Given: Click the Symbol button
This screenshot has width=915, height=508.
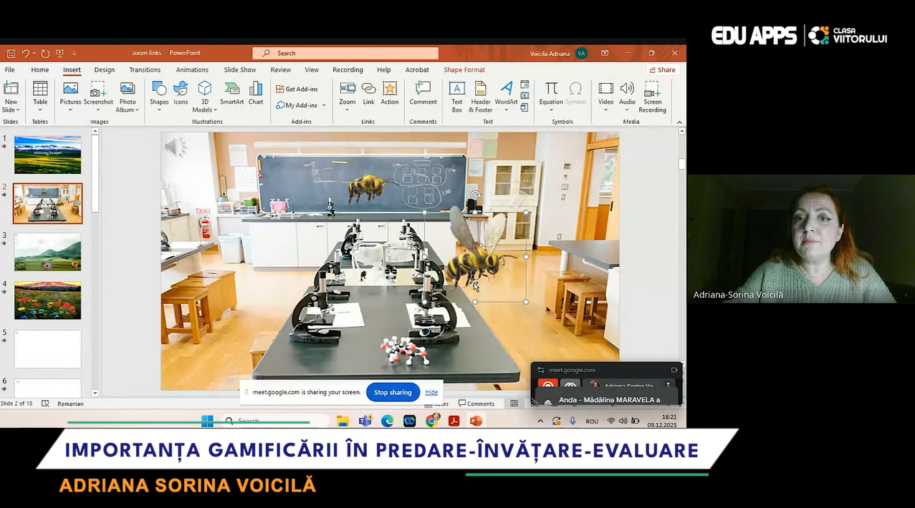Looking at the screenshot, I should (575, 93).
